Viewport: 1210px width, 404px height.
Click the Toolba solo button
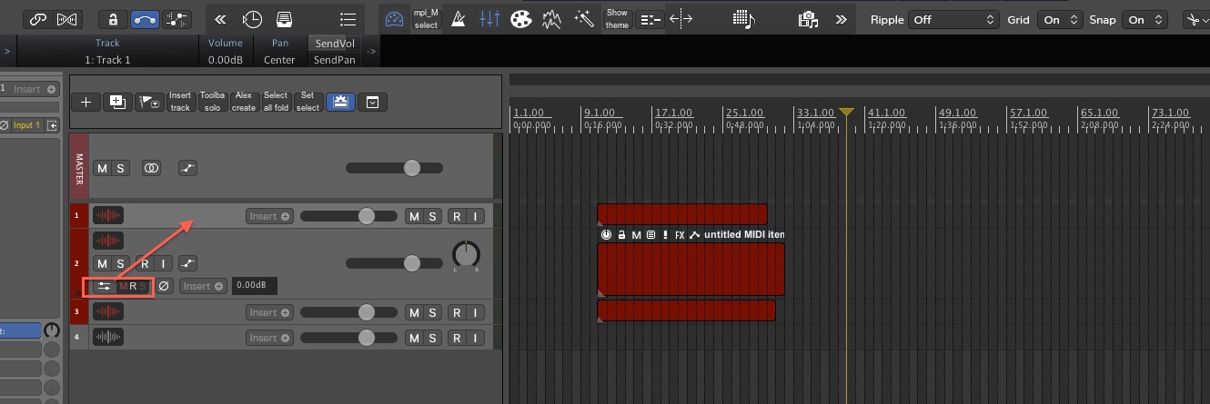click(x=212, y=102)
